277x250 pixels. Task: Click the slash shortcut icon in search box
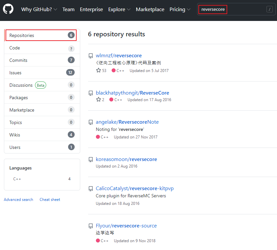tap(269, 9)
